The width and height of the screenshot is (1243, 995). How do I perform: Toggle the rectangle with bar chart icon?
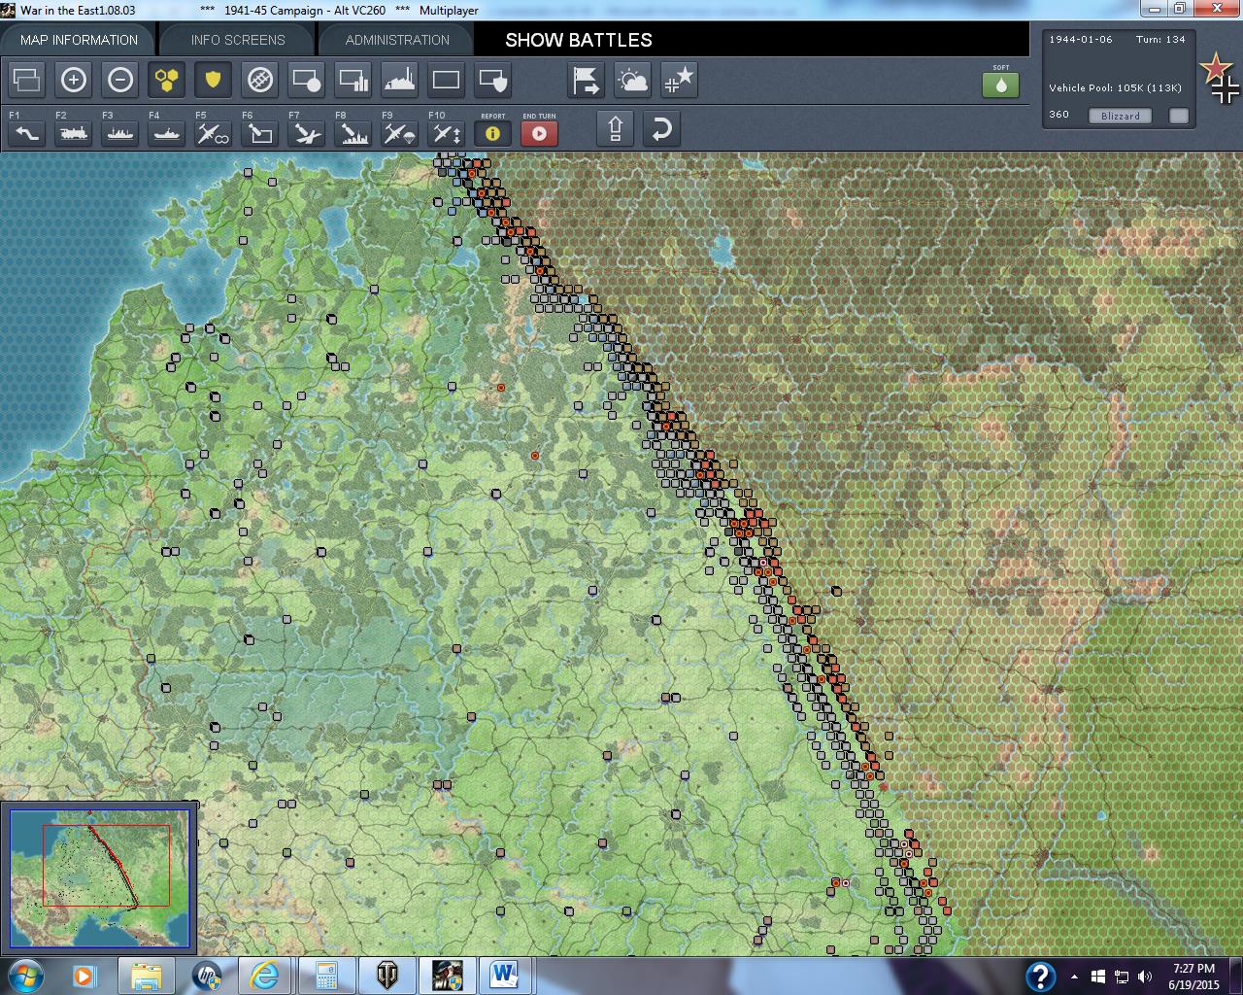point(353,80)
